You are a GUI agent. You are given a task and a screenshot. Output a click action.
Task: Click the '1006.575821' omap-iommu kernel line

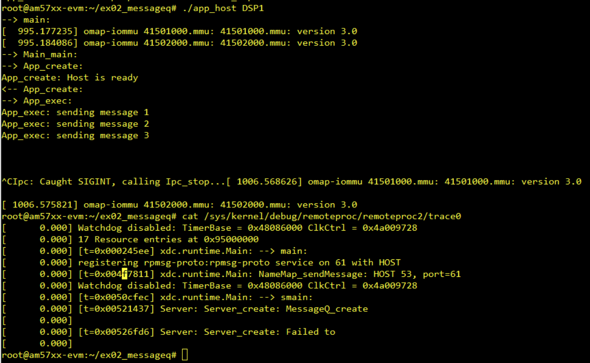[x=179, y=205]
